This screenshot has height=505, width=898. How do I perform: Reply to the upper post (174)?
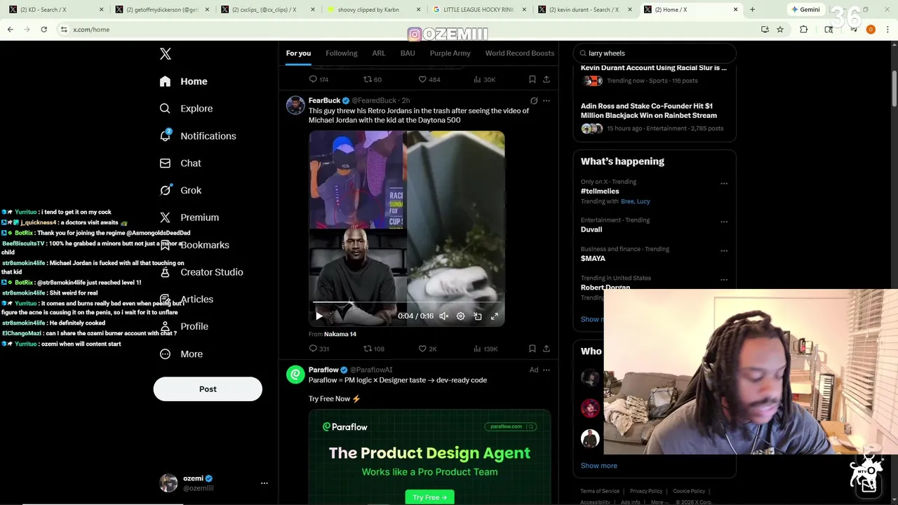coord(319,79)
